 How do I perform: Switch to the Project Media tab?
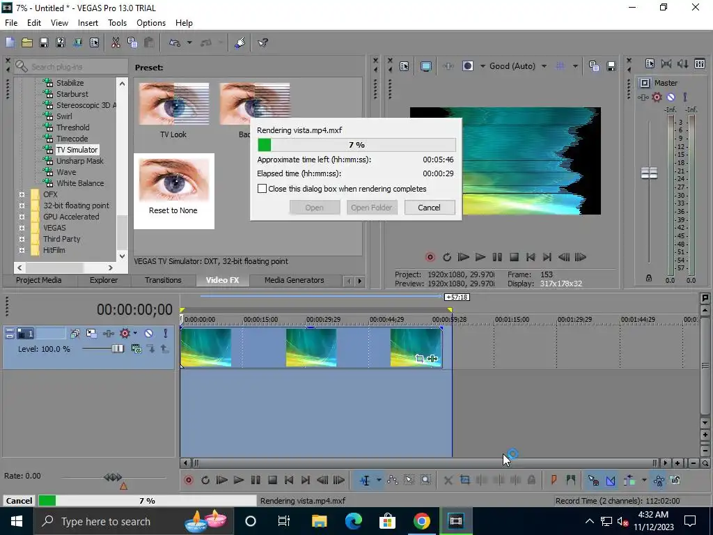click(x=39, y=280)
